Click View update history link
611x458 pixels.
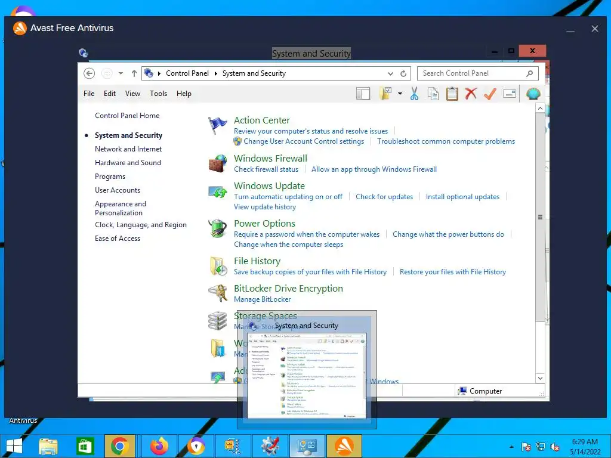pyautogui.click(x=264, y=207)
